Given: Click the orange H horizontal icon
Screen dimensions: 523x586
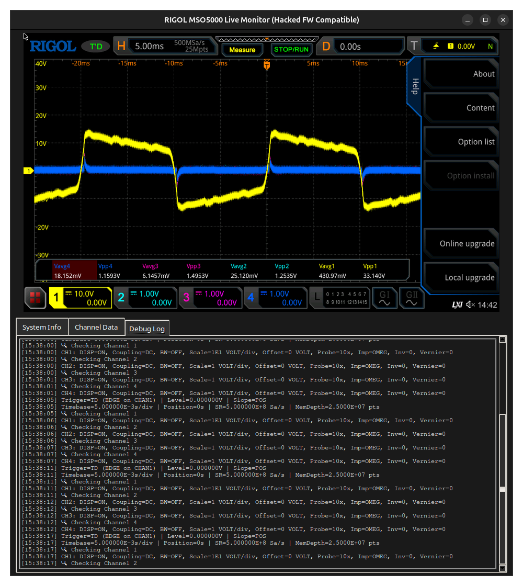Looking at the screenshot, I should (x=121, y=47).
